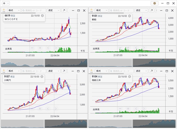
Task: Close the 6619 WSCOPE chart panel
Action: pyautogui.click(x=84, y=10)
